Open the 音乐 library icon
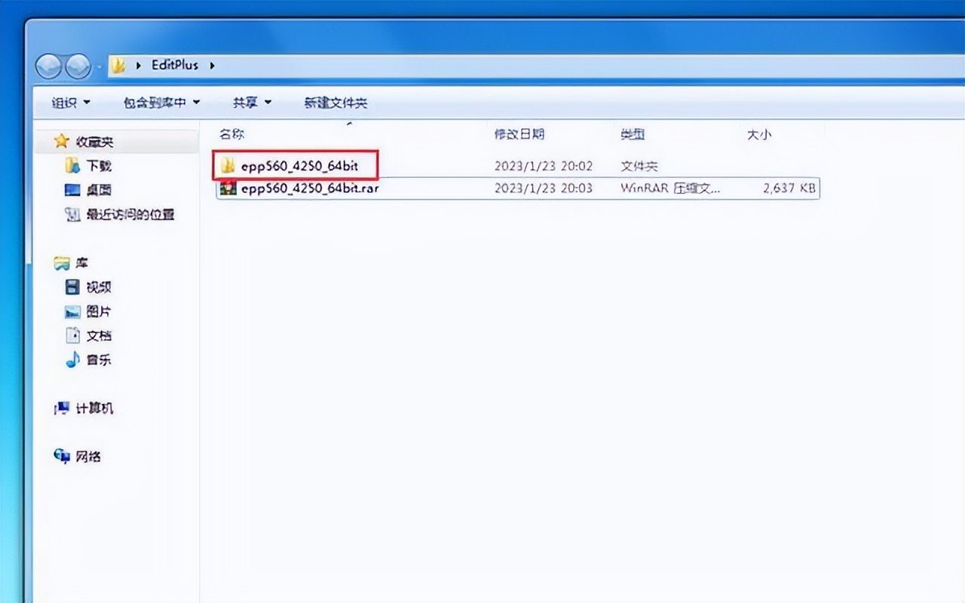The width and height of the screenshot is (965, 603). coord(99,360)
